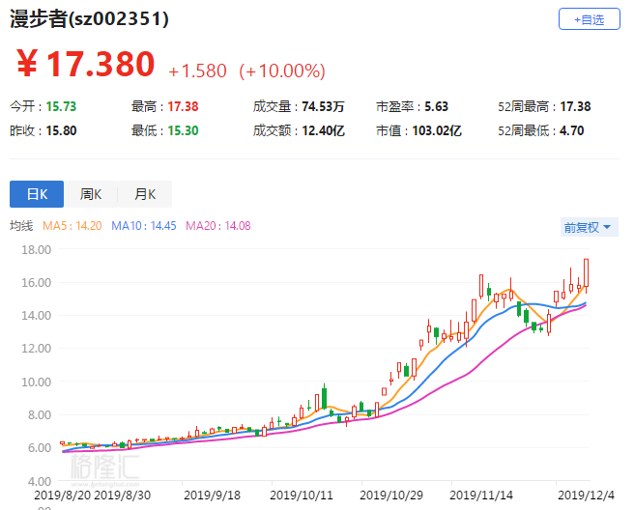This screenshot has height=510, width=634.
Task: Click the percent change (+10.00%)
Action: (282, 71)
